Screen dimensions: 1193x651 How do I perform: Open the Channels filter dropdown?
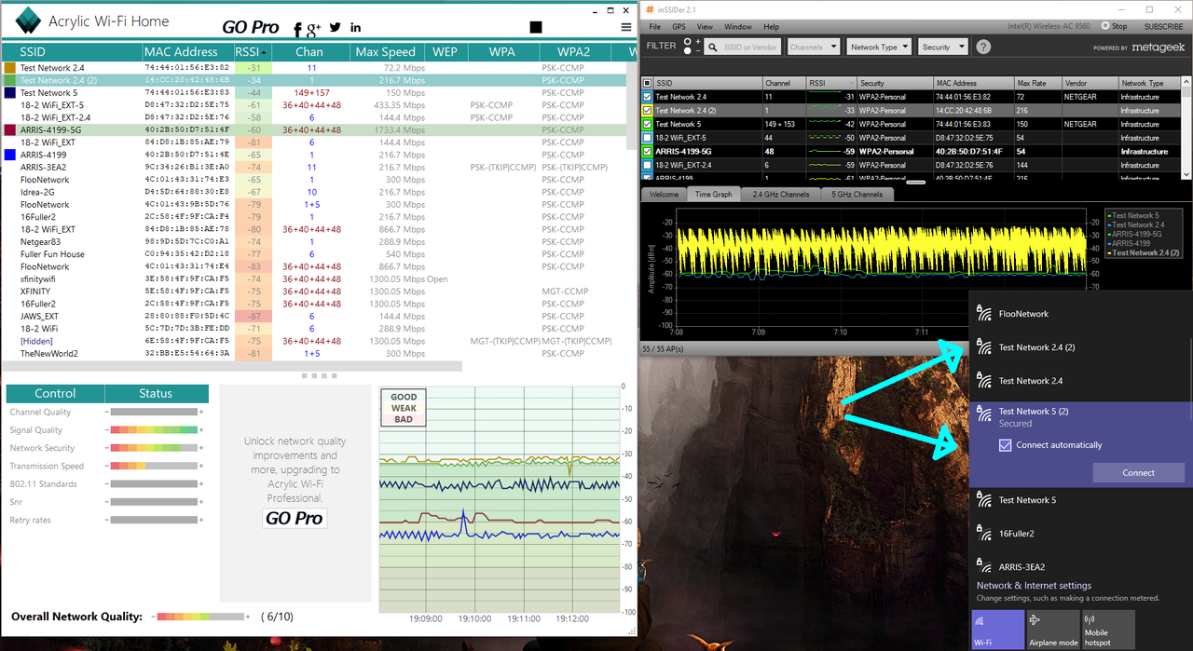tap(814, 47)
